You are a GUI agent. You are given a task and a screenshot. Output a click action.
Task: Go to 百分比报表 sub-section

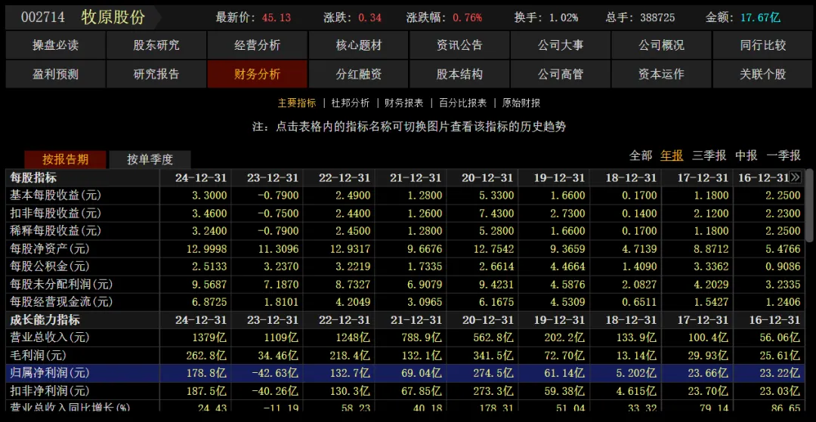click(x=462, y=103)
